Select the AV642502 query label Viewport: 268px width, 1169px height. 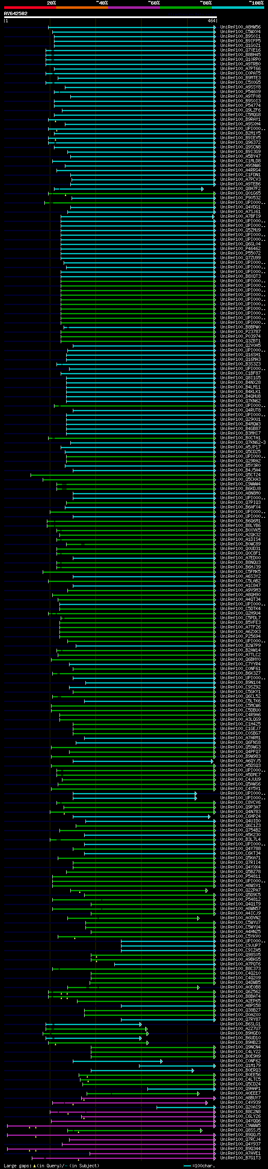(x=16, y=13)
